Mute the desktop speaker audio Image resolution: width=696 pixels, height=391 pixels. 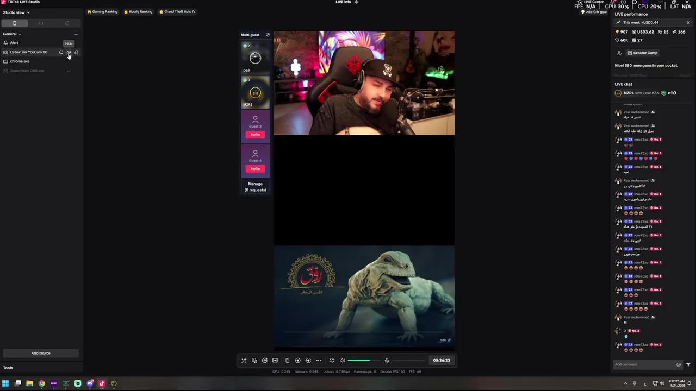(342, 361)
